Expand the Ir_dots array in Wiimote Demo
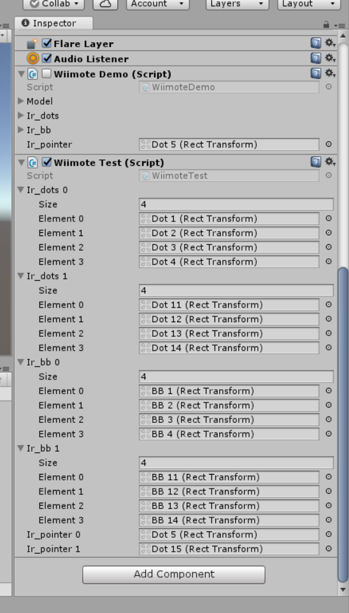 pyautogui.click(x=21, y=115)
